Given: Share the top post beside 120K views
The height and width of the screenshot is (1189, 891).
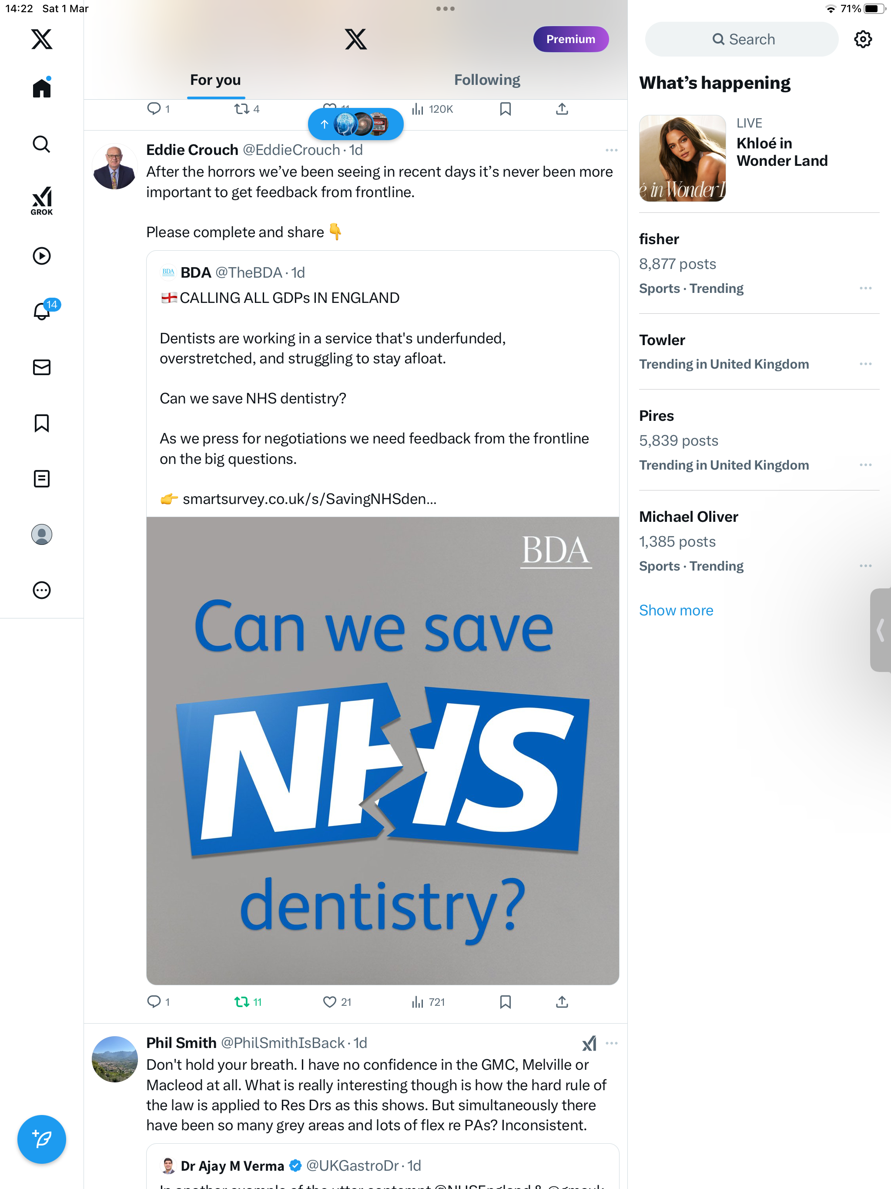Looking at the screenshot, I should click(x=562, y=109).
